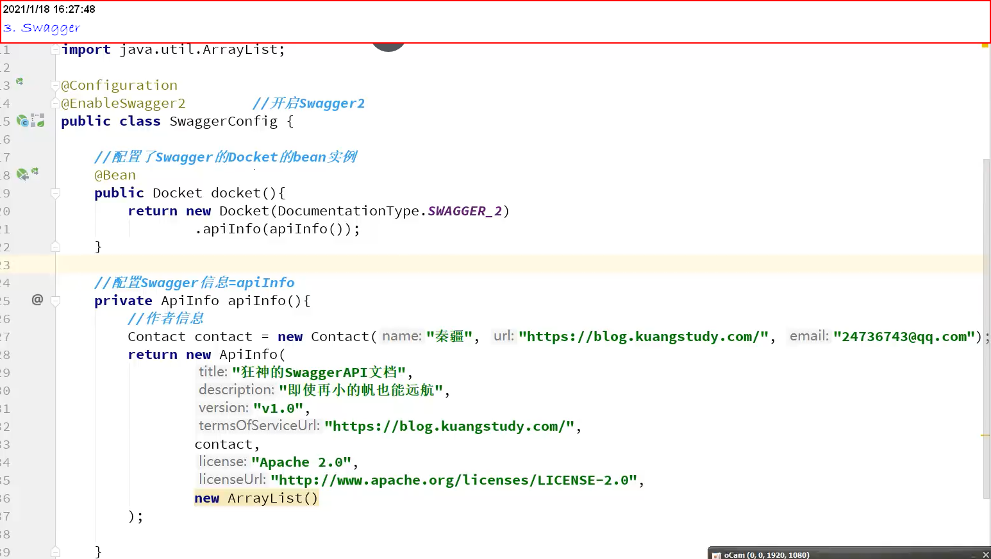Click the SwaggerConfig class name
This screenshot has width=991, height=559.
pyautogui.click(x=224, y=121)
